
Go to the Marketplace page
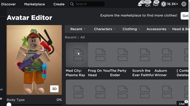point(34,4)
